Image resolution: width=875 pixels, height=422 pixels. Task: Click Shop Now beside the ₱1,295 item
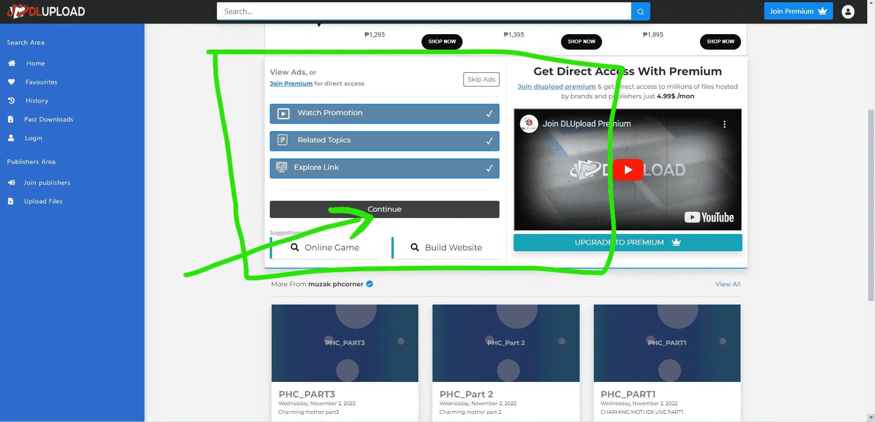pyautogui.click(x=442, y=41)
